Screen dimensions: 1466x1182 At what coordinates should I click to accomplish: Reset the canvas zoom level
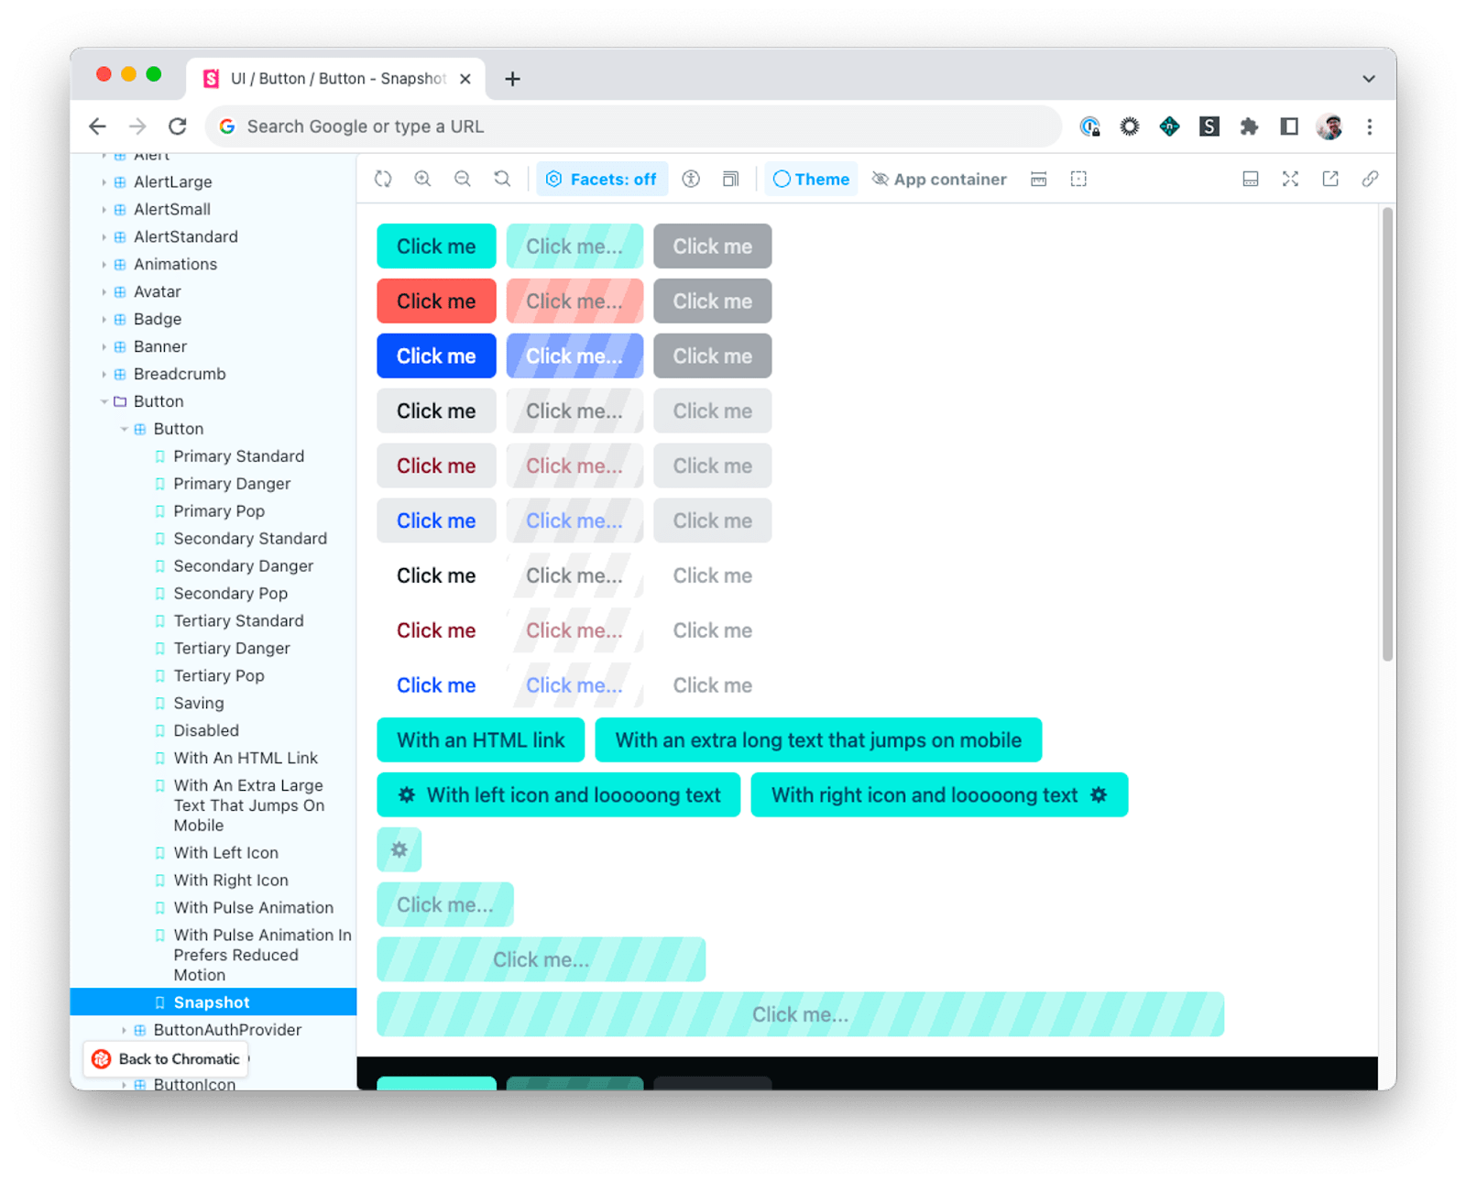tap(502, 179)
